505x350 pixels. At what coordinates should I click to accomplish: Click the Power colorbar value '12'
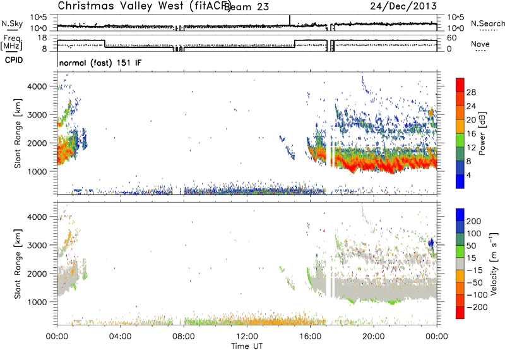471,148
